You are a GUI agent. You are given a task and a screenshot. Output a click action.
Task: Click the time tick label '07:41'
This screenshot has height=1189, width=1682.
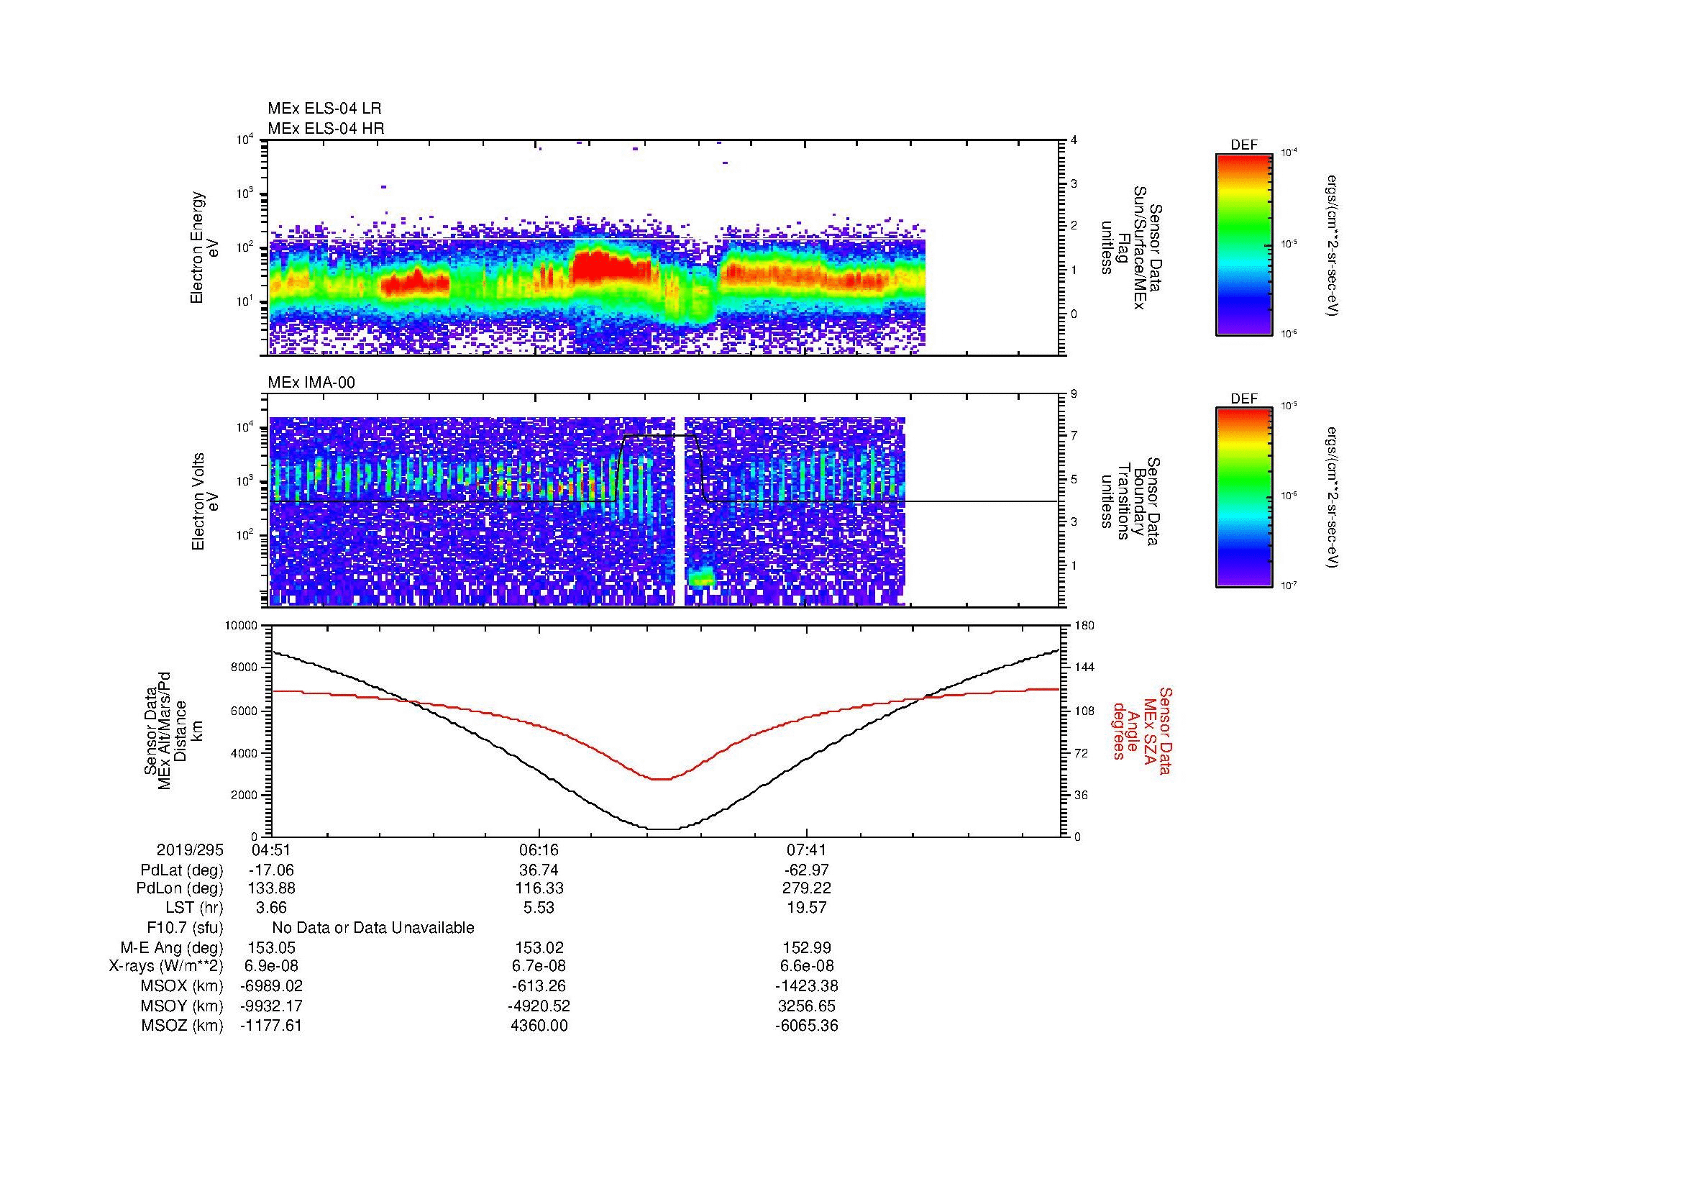806,849
